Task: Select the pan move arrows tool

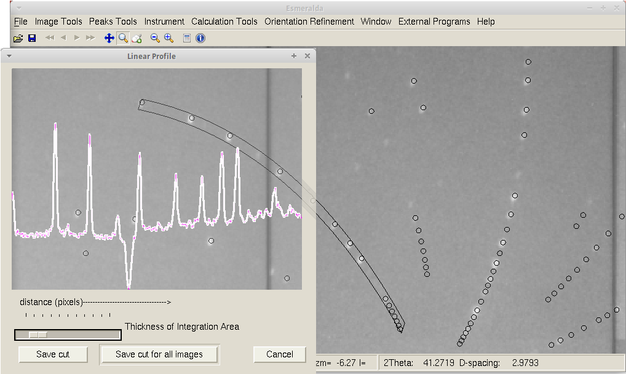Action: tap(109, 38)
